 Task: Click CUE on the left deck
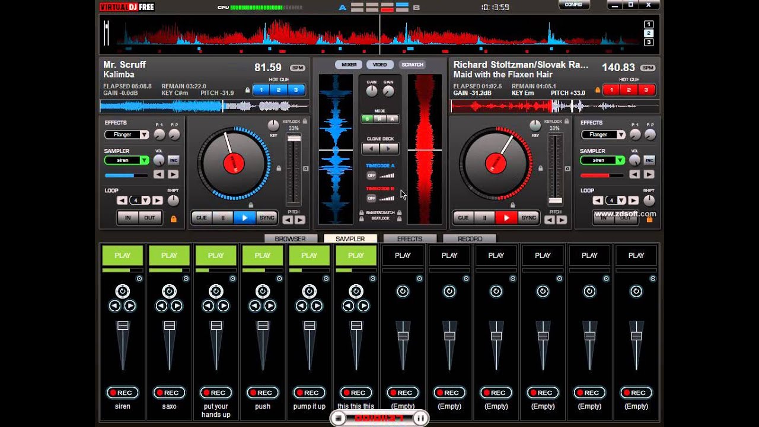(202, 218)
